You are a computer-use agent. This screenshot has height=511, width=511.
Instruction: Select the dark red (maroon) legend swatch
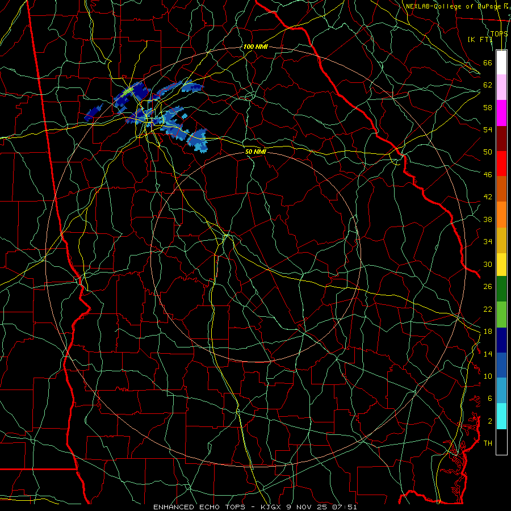[x=501, y=138]
